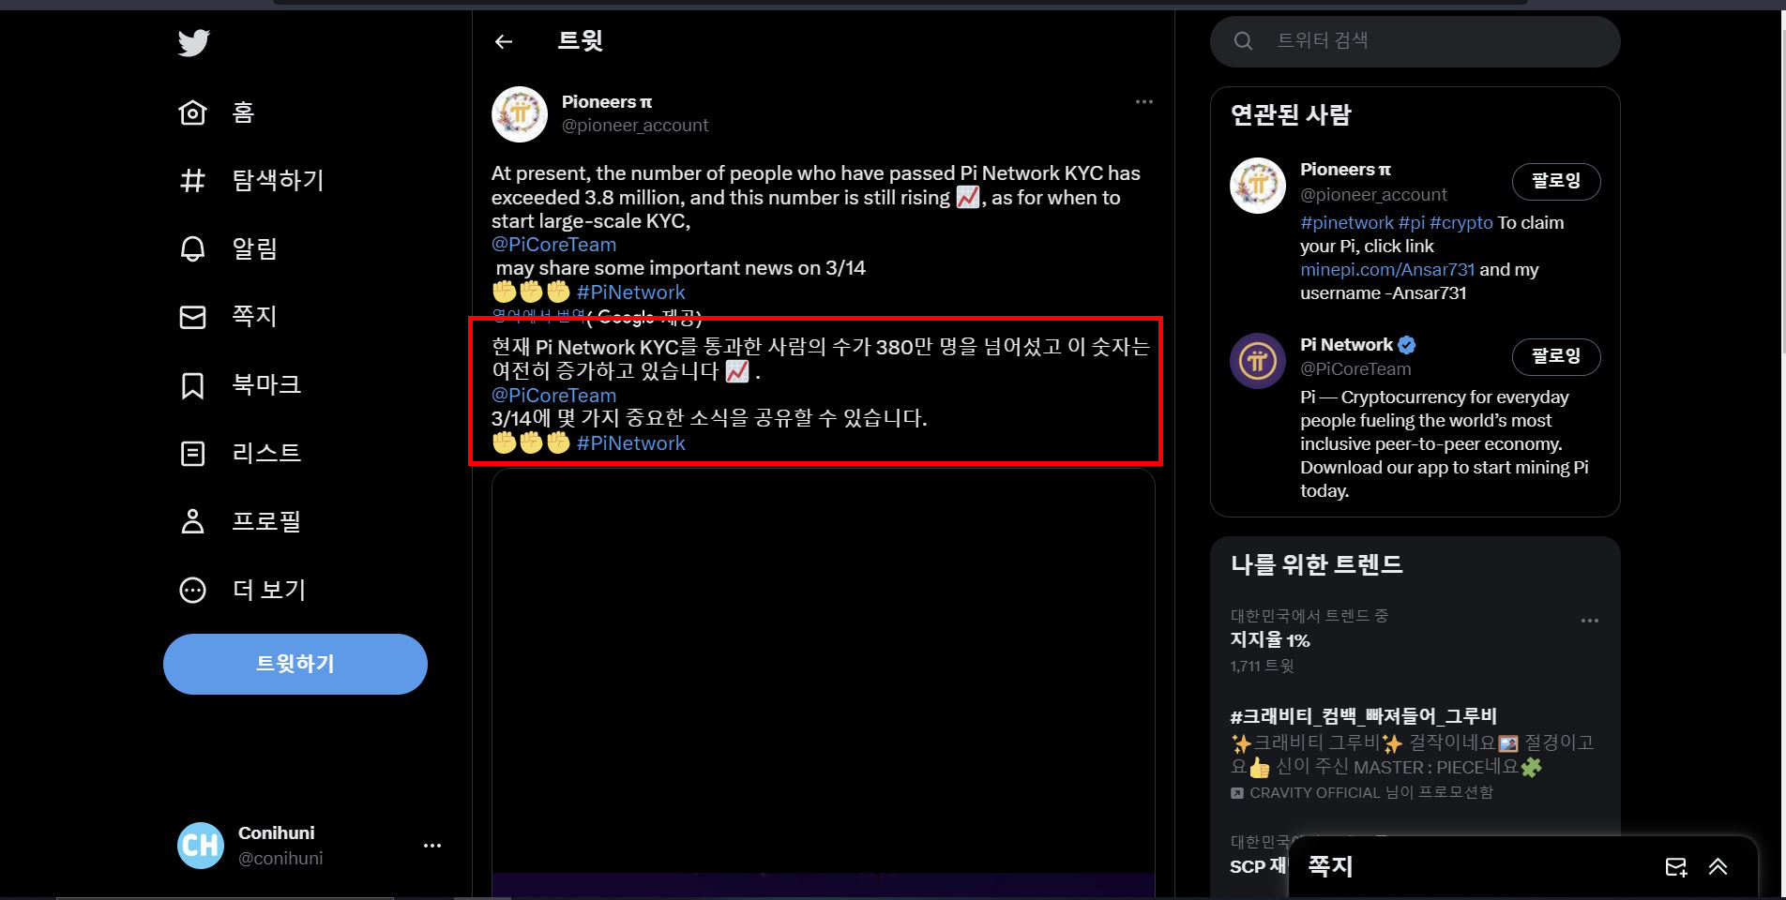Open 홈 menu label
1786x900 pixels.
(x=243, y=112)
